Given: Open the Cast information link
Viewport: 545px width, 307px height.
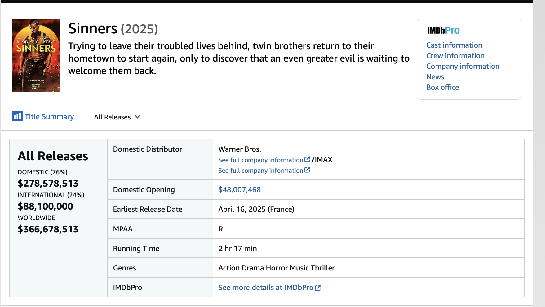Looking at the screenshot, I should tap(454, 45).
